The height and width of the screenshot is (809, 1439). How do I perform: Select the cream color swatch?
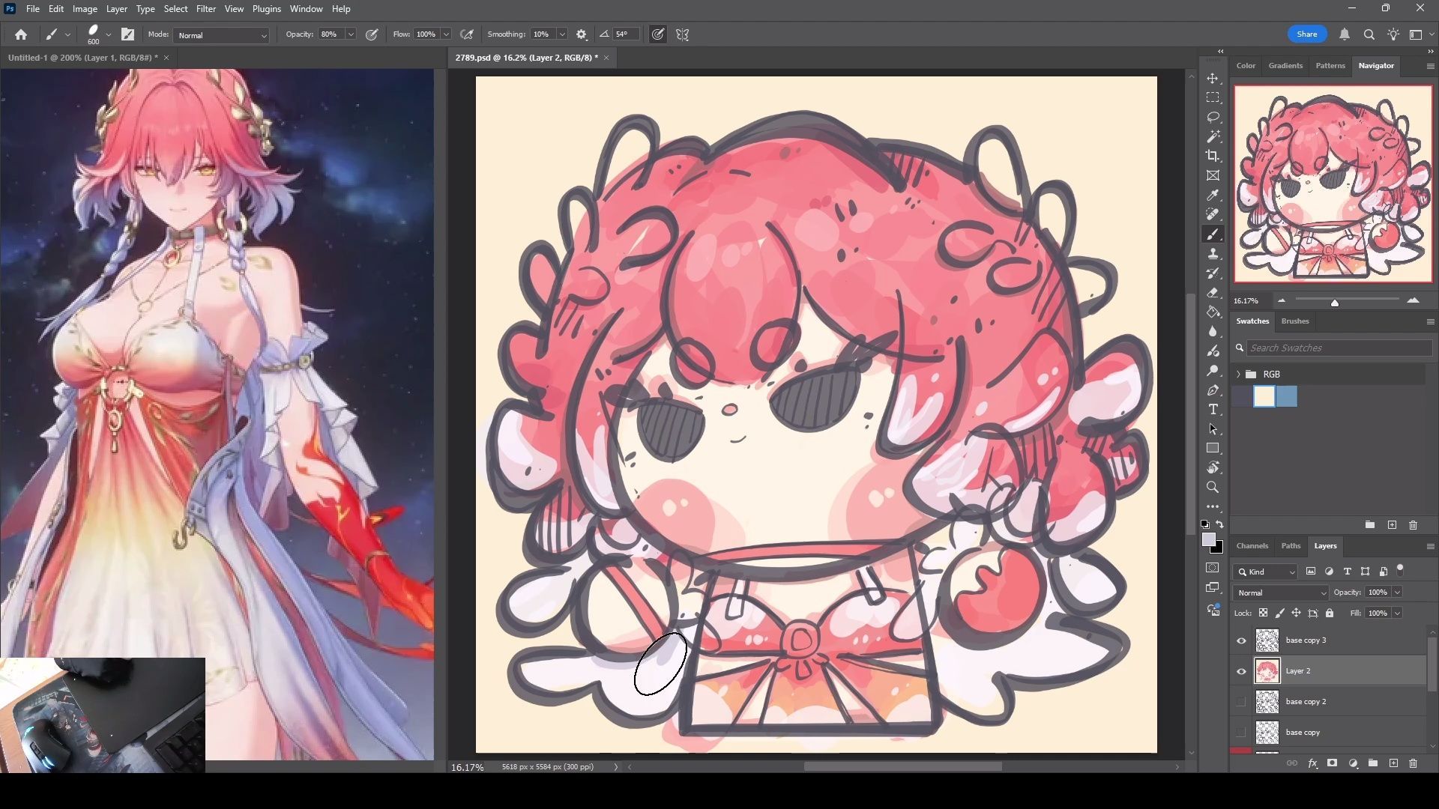coord(1264,397)
